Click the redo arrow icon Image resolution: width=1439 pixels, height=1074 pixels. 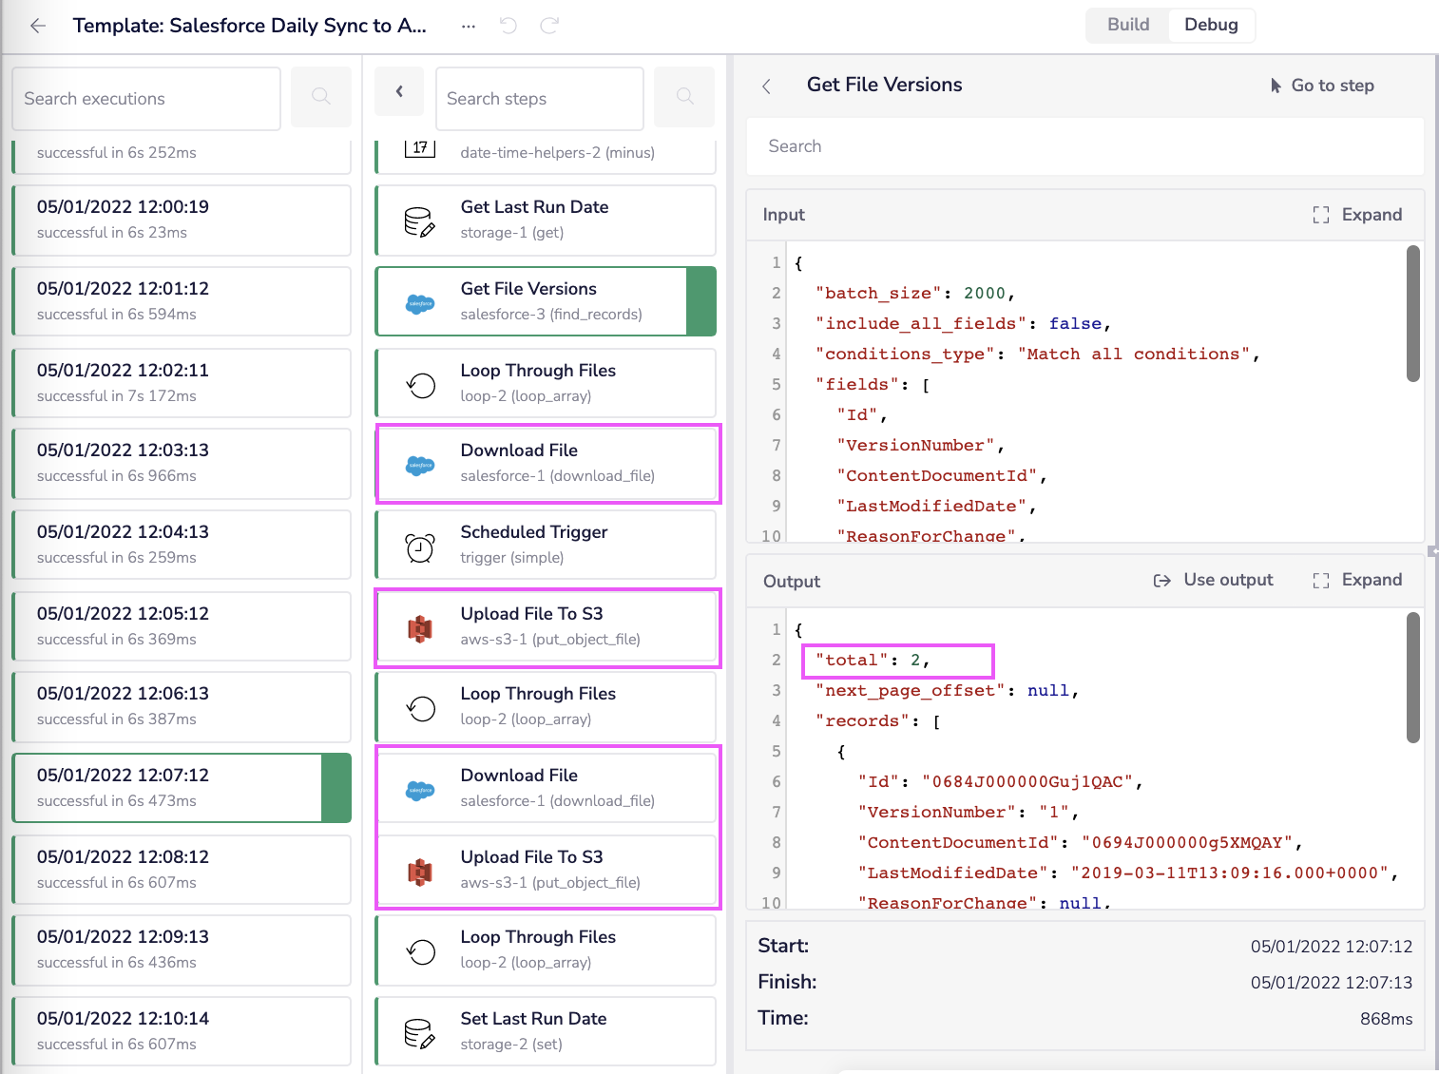click(549, 26)
